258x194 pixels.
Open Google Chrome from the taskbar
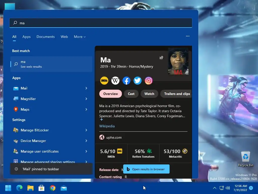[x=53, y=188]
